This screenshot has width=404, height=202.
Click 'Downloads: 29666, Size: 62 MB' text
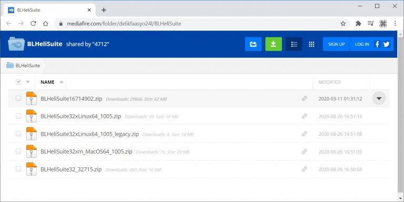(136, 99)
